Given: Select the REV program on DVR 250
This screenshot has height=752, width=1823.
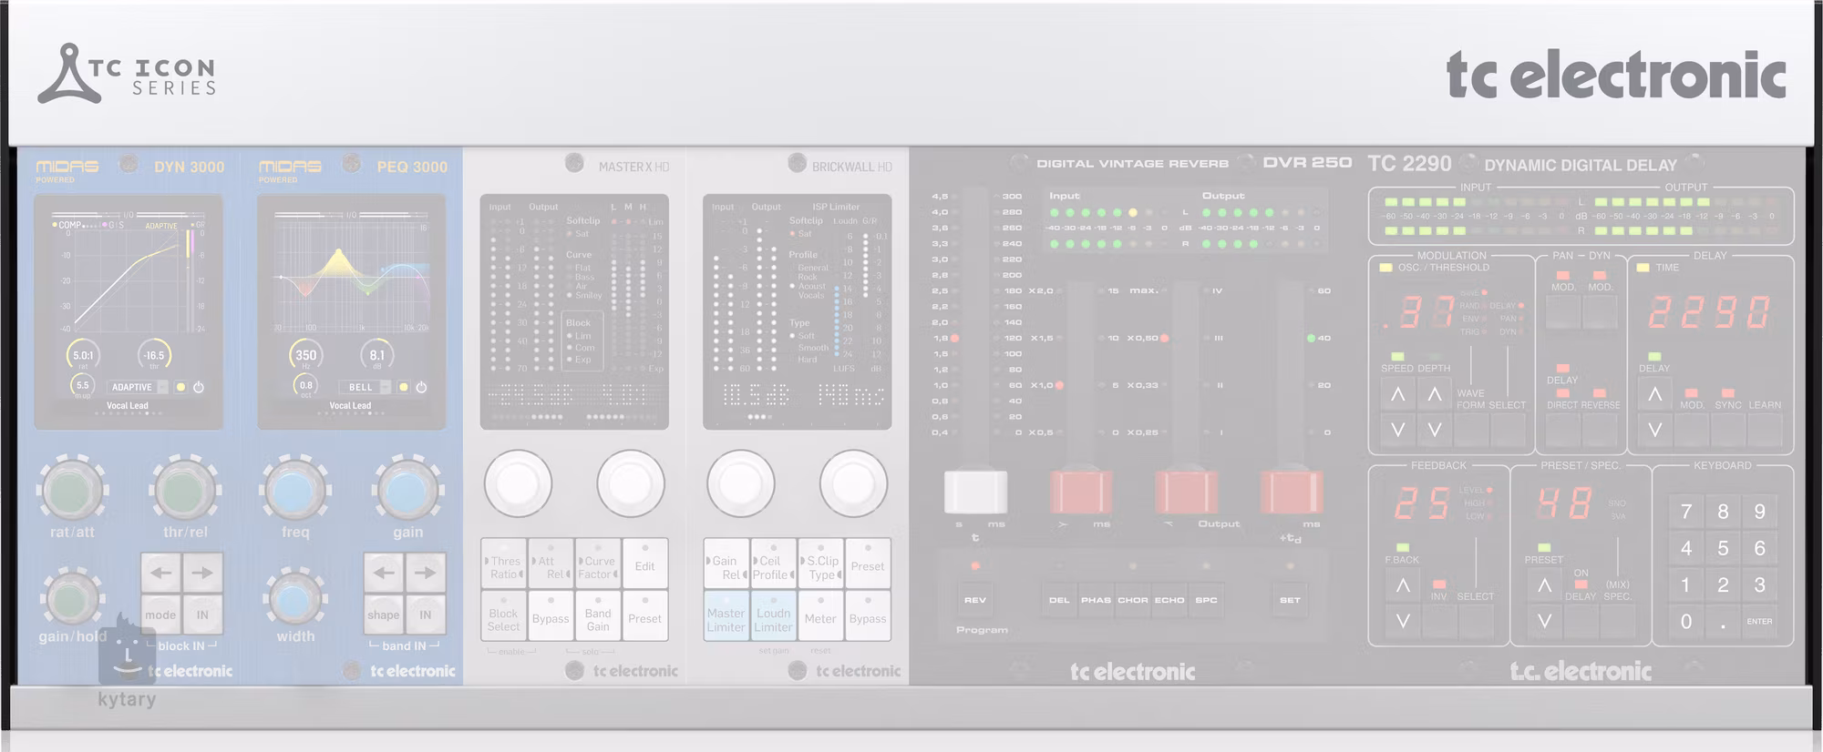Looking at the screenshot, I should (975, 599).
